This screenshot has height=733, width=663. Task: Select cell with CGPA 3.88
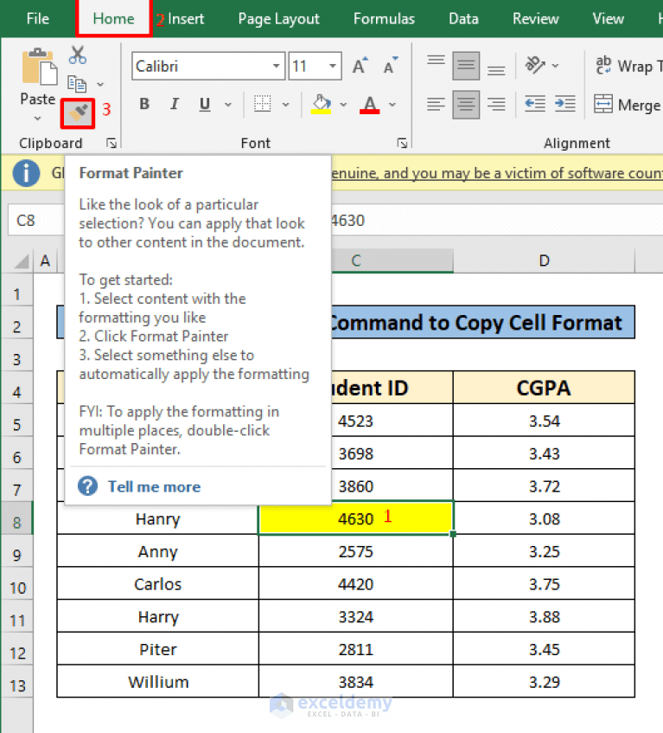[x=544, y=616]
